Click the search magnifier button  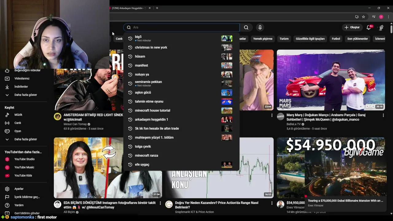(246, 27)
